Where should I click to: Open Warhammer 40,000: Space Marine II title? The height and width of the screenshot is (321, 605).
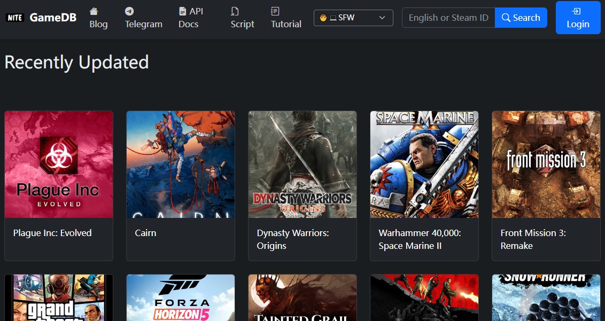(x=420, y=239)
